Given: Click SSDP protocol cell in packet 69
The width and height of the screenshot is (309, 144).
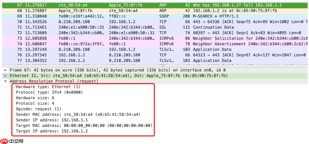Looking at the screenshot, I should click(164, 16).
